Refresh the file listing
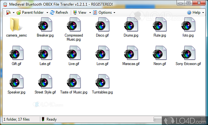Screen dimensions: 208x125 (x=59, y=12)
